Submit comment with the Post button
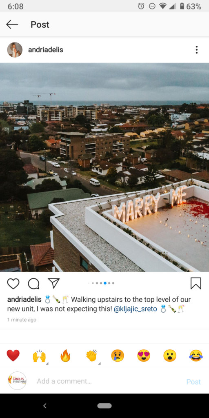Image resolution: width=209 pixels, height=418 pixels. (x=193, y=382)
